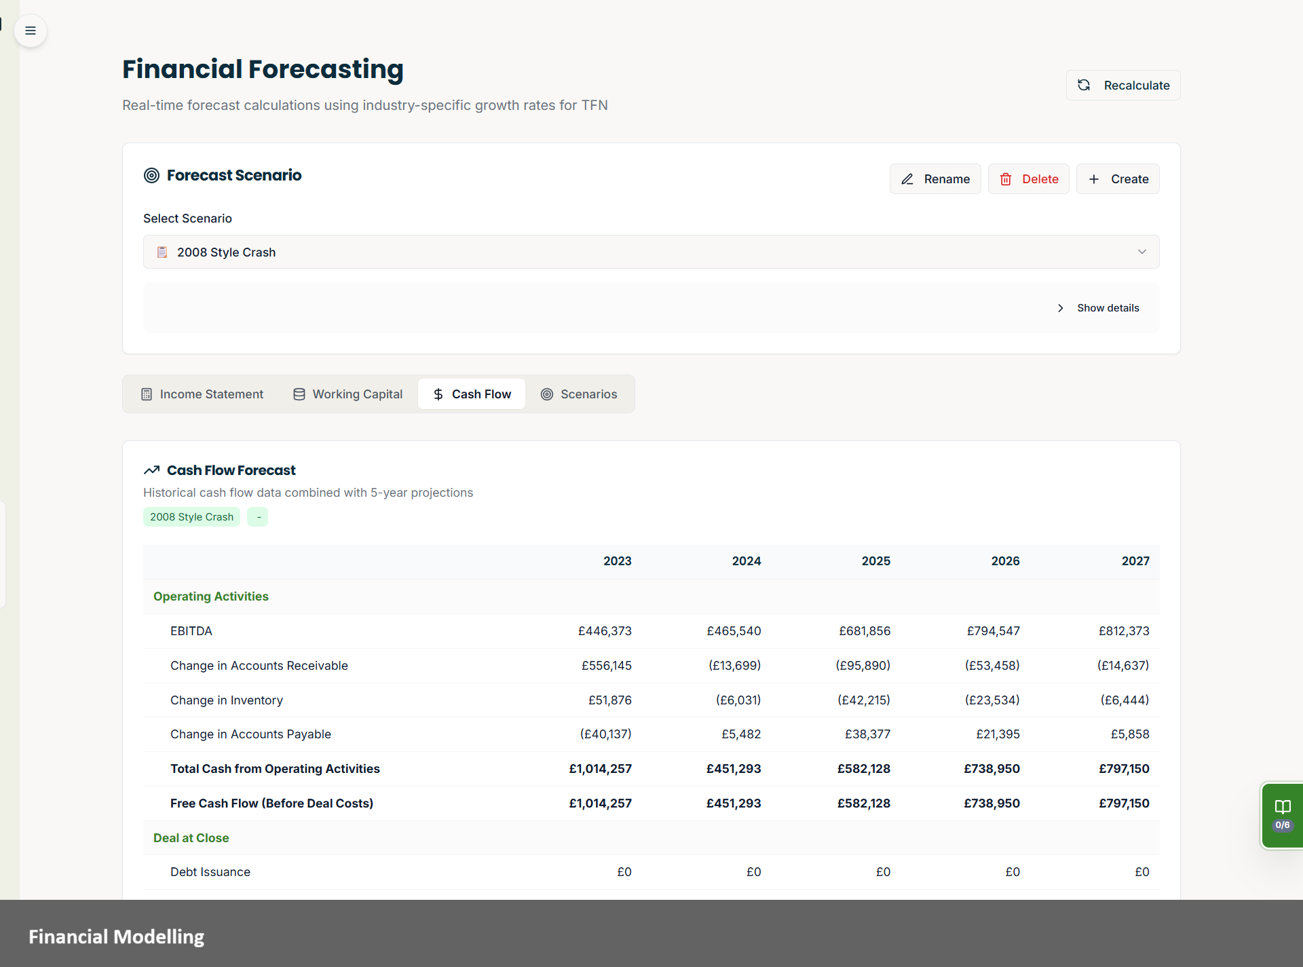
Task: Open the hamburger sidebar menu
Action: (30, 31)
